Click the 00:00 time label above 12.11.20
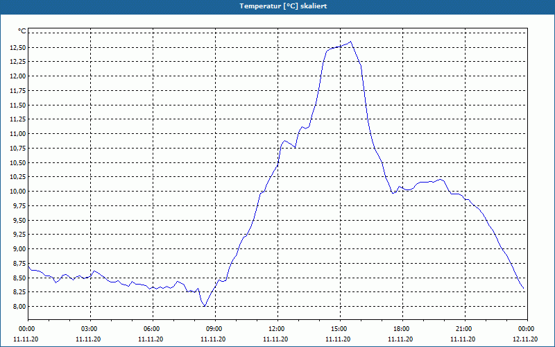 pos(526,329)
